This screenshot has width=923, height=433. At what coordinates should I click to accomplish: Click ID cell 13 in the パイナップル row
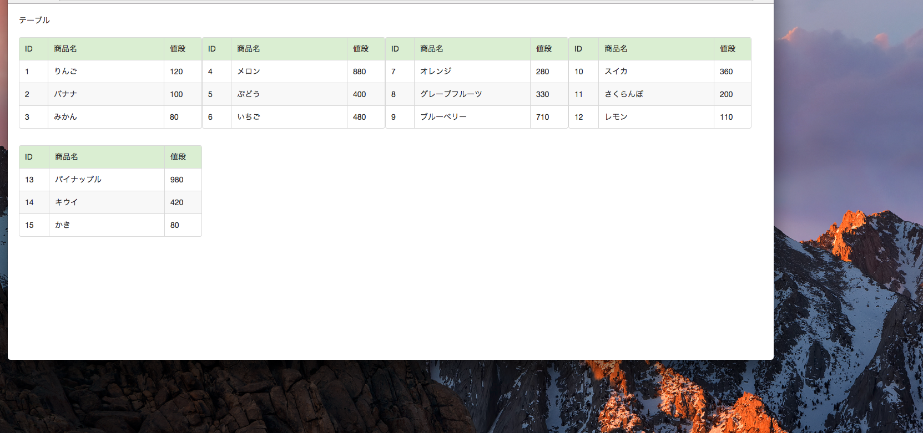point(34,180)
